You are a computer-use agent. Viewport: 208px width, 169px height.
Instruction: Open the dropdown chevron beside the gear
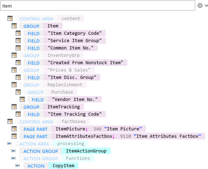click(x=206, y=6)
